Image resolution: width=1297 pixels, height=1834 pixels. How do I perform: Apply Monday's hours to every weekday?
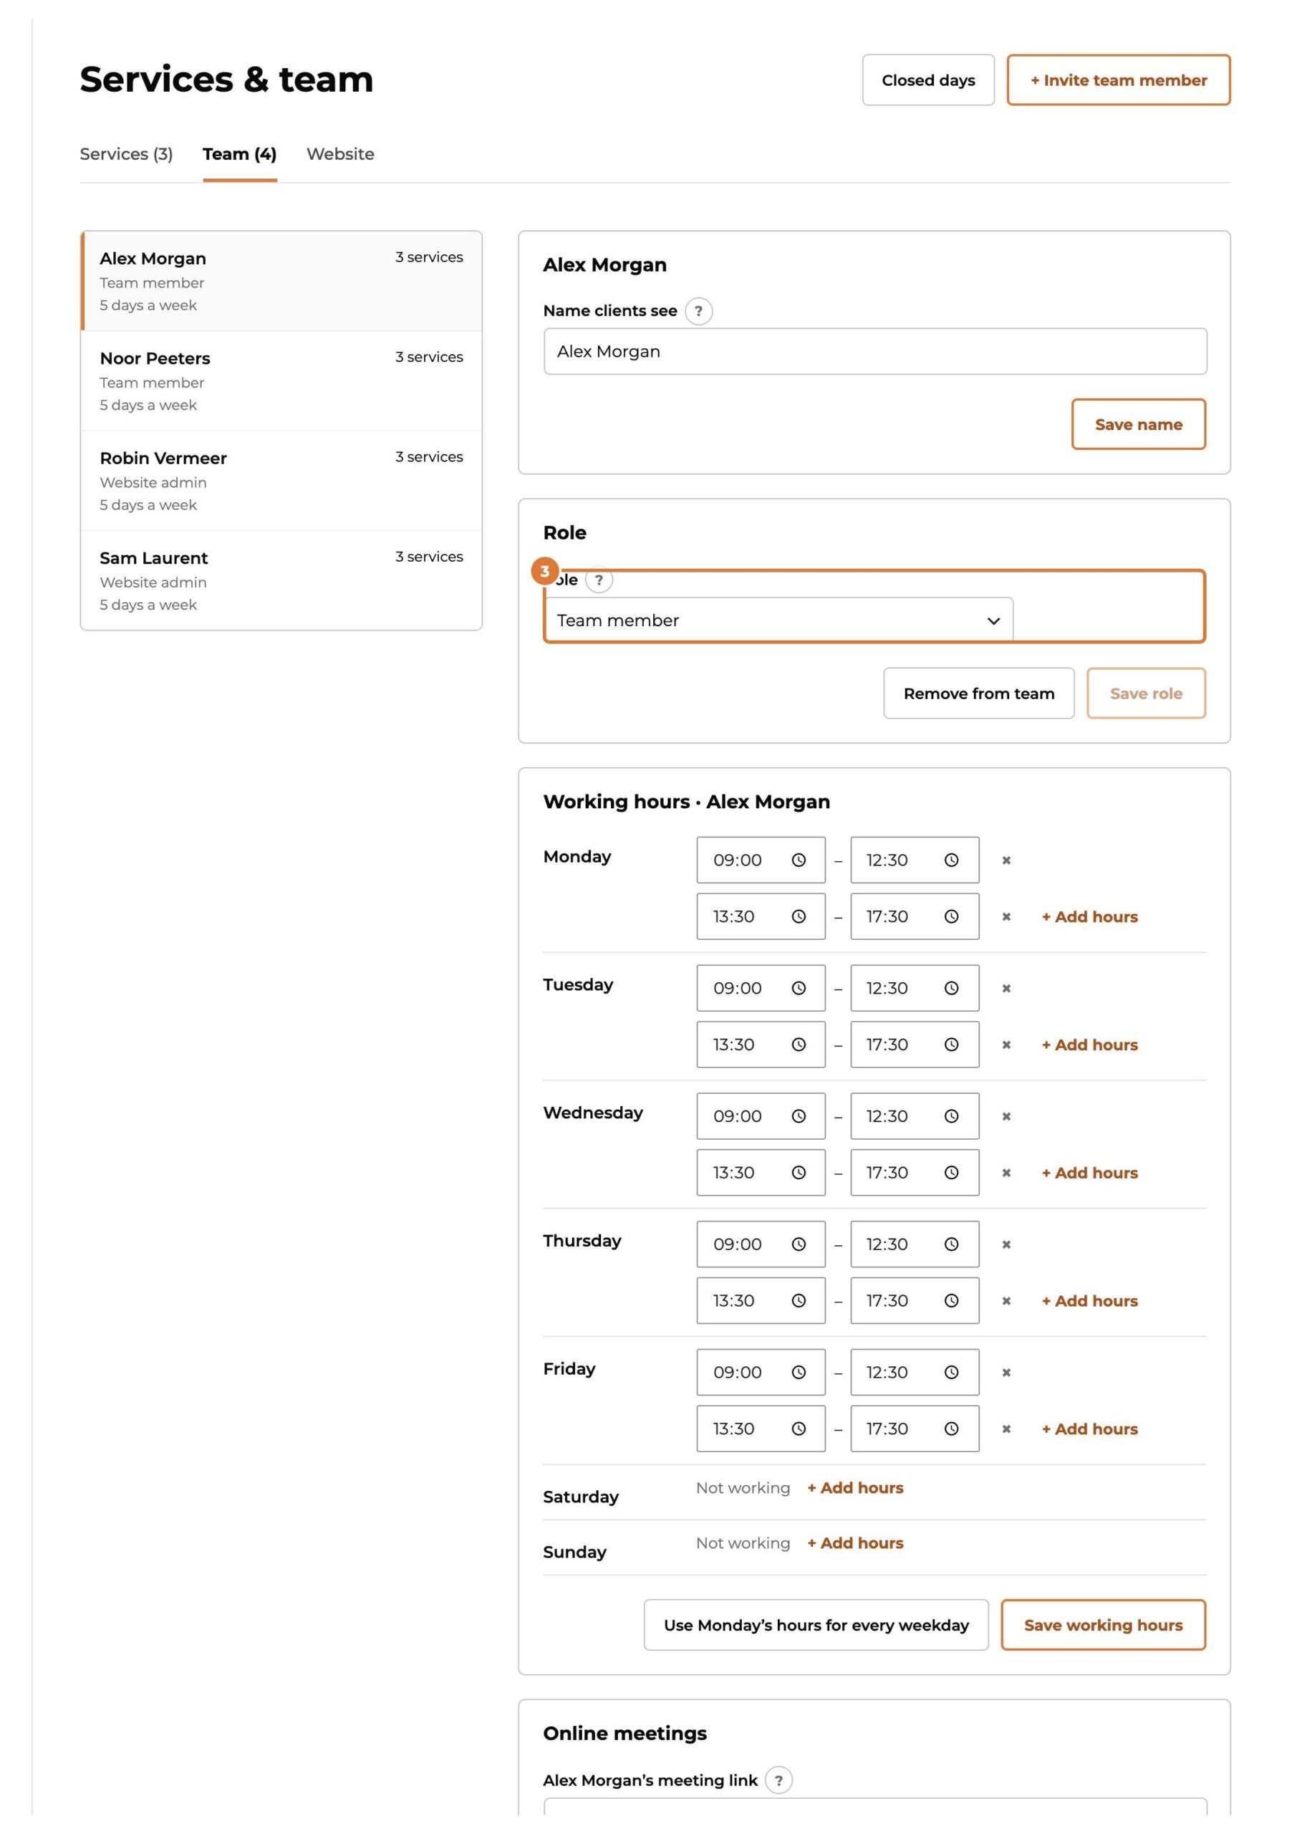pyautogui.click(x=816, y=1625)
